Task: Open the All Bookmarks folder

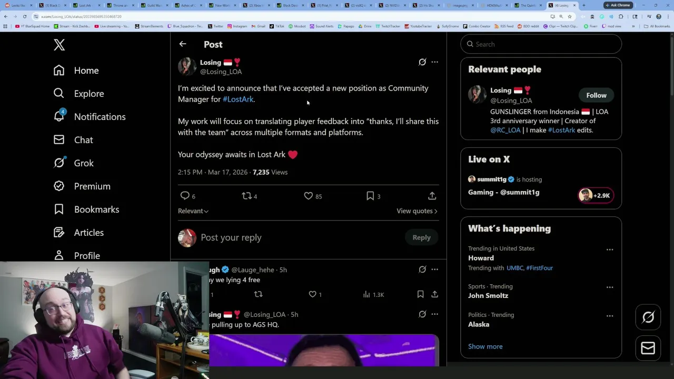Action: (657, 26)
